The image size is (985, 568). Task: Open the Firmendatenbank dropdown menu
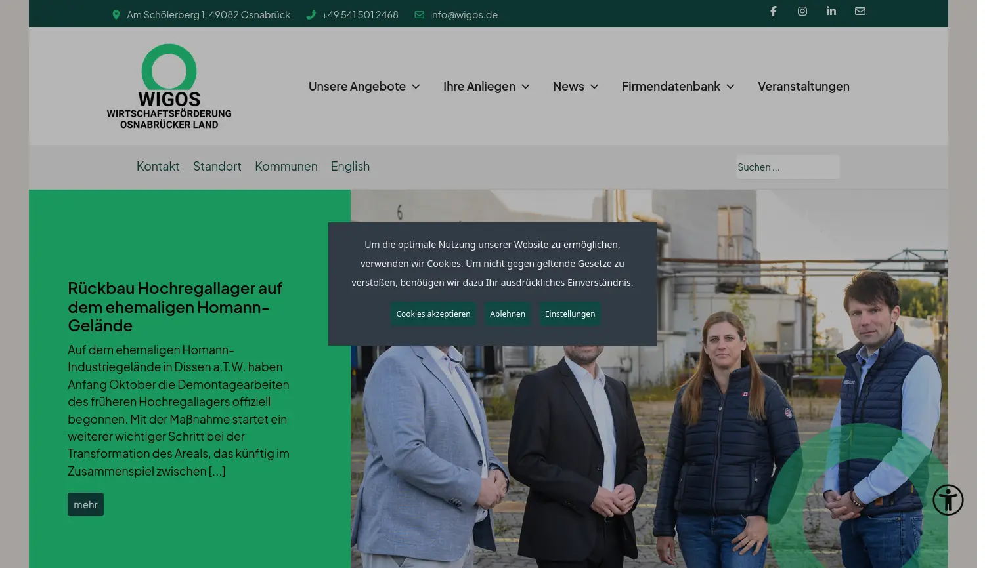[677, 86]
